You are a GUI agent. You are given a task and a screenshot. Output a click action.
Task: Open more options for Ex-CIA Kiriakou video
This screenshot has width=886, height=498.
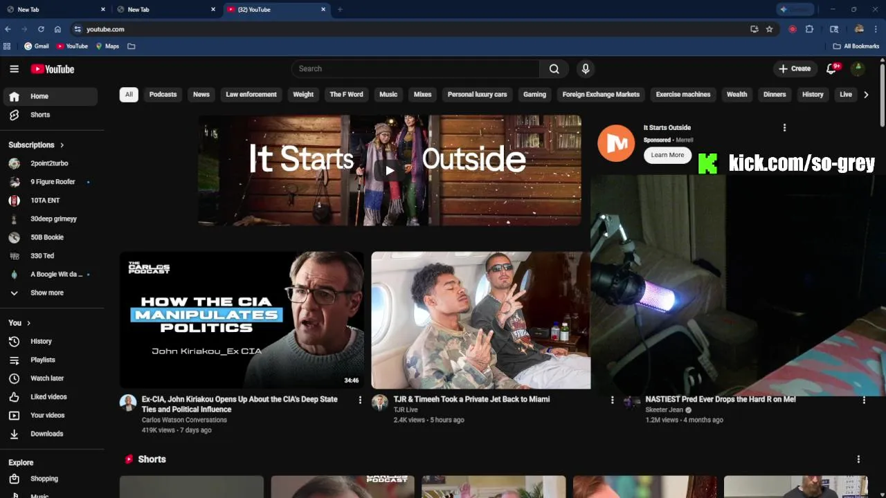coord(360,400)
